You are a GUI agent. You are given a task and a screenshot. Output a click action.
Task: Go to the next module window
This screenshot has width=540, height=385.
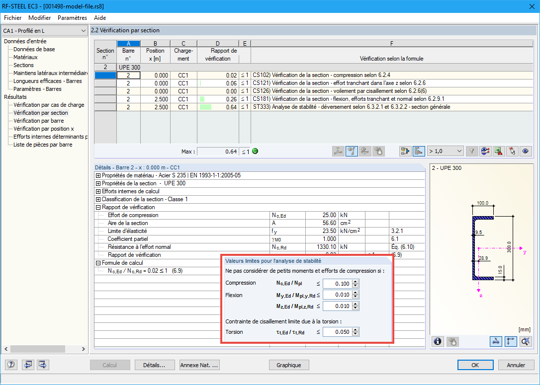click(x=43, y=365)
